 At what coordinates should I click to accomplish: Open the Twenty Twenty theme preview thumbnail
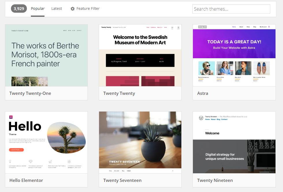click(x=140, y=55)
